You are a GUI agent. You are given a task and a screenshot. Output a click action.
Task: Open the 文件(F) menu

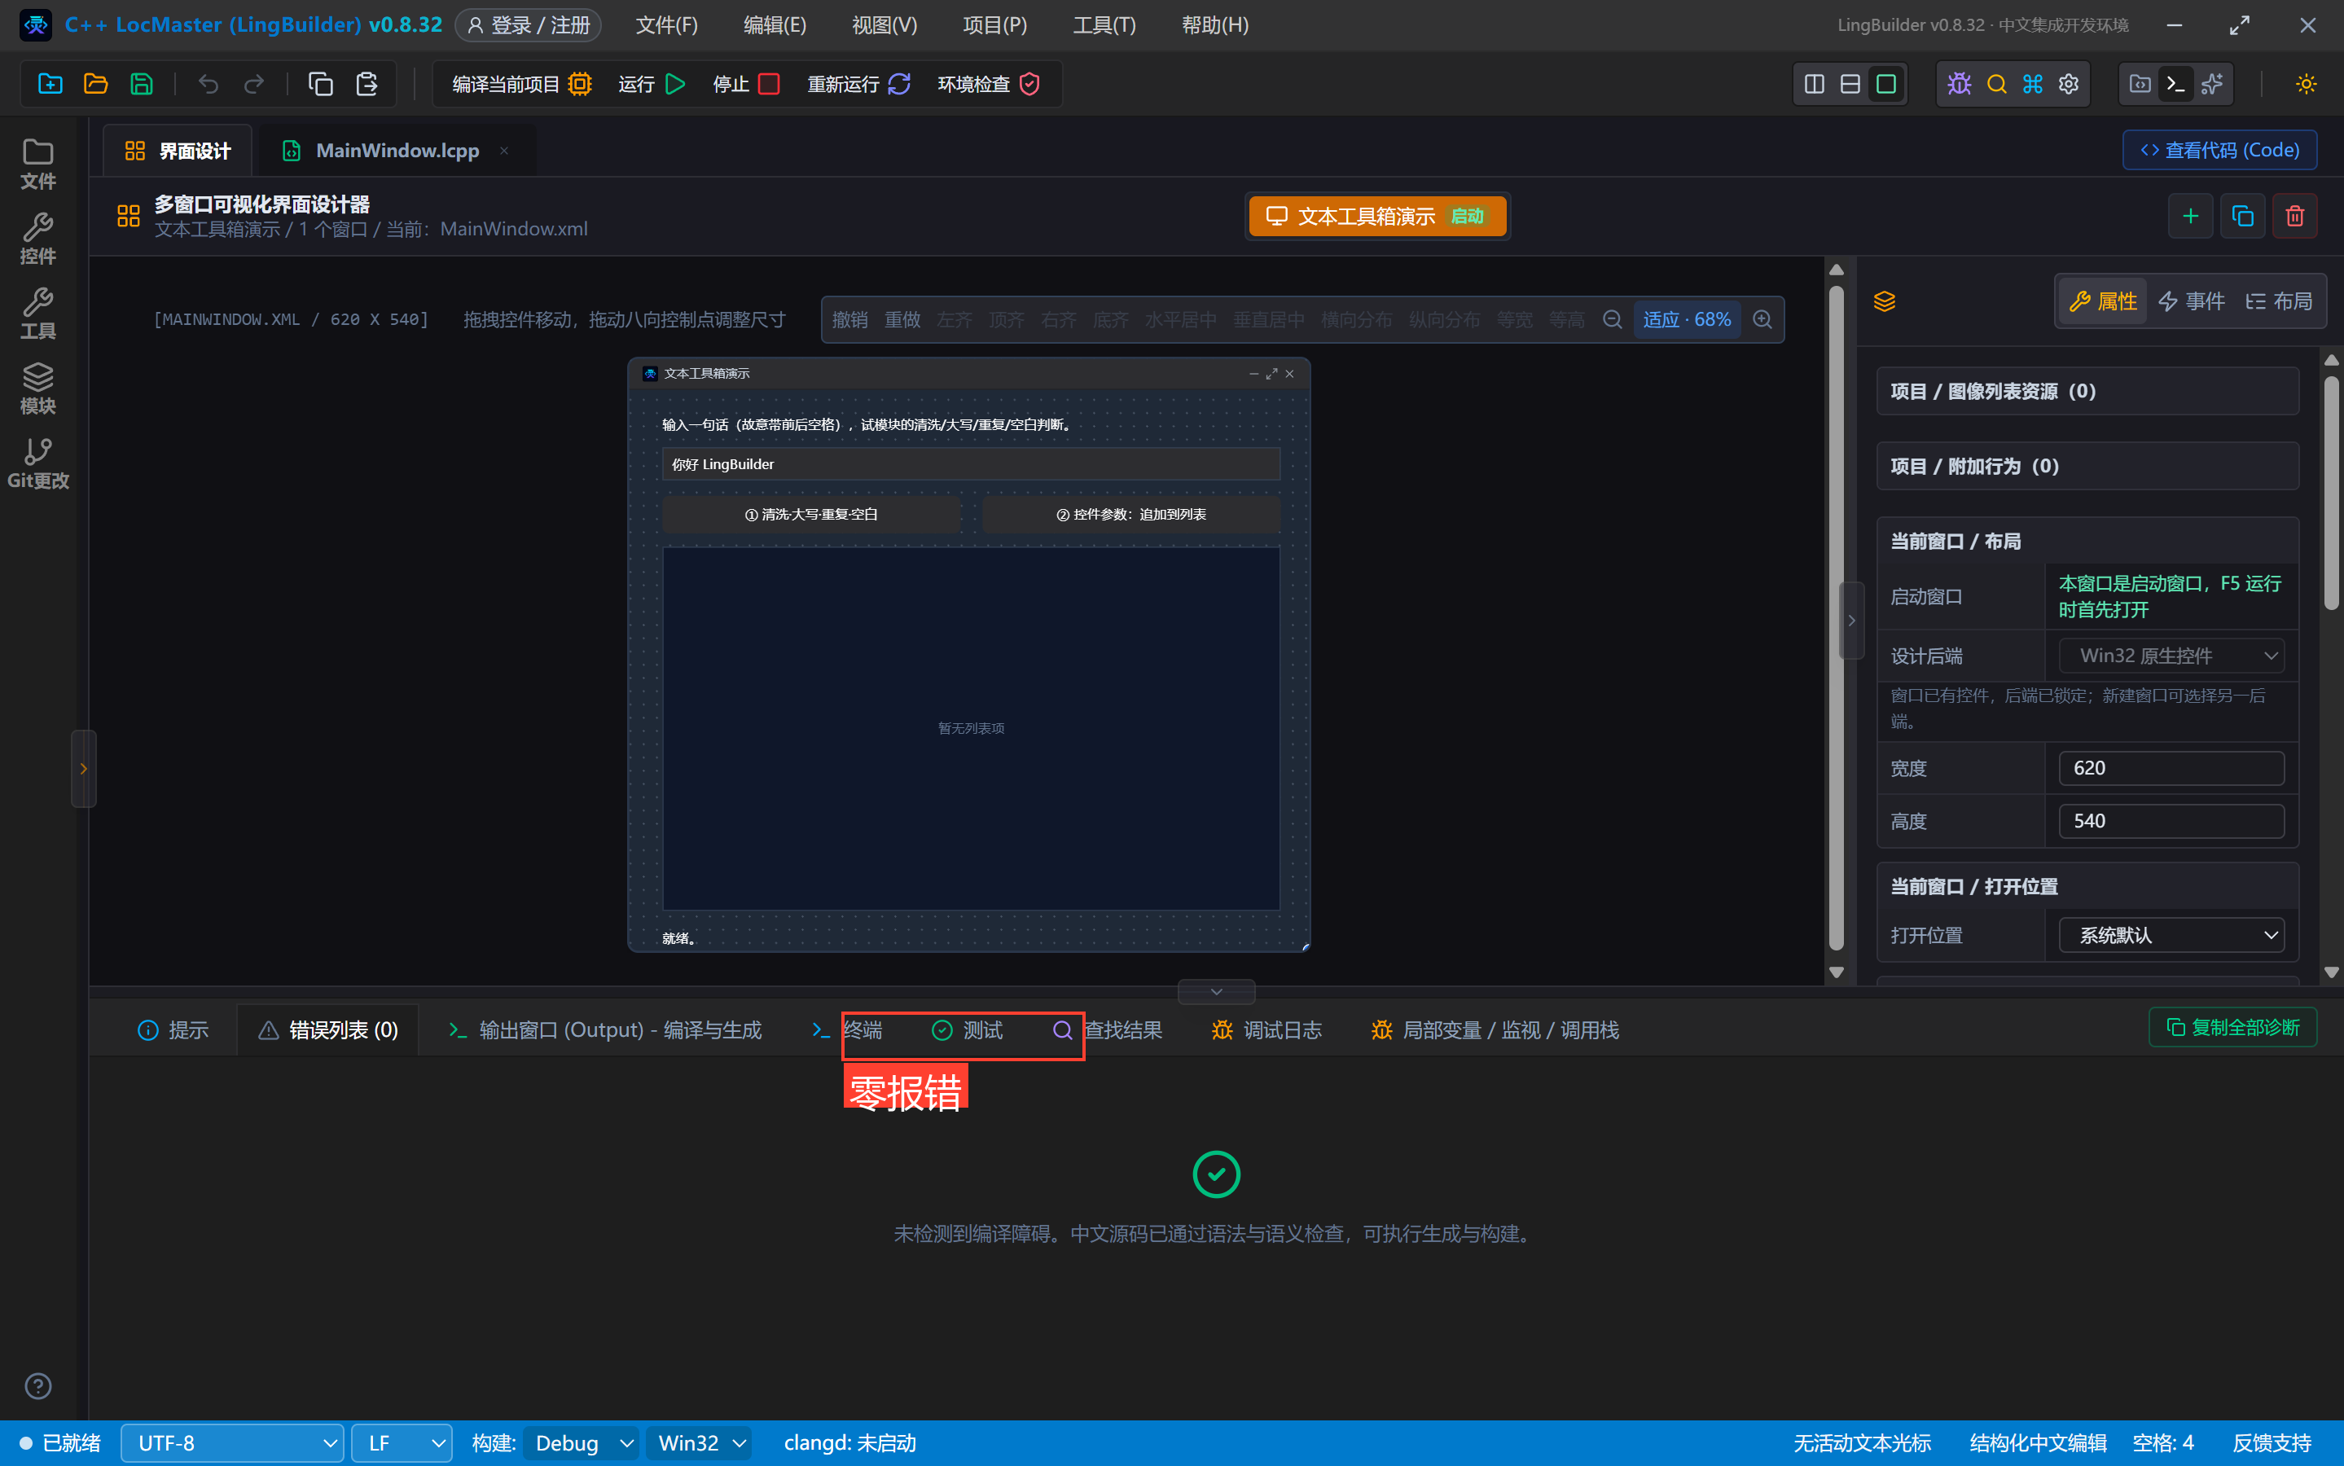coord(666,25)
